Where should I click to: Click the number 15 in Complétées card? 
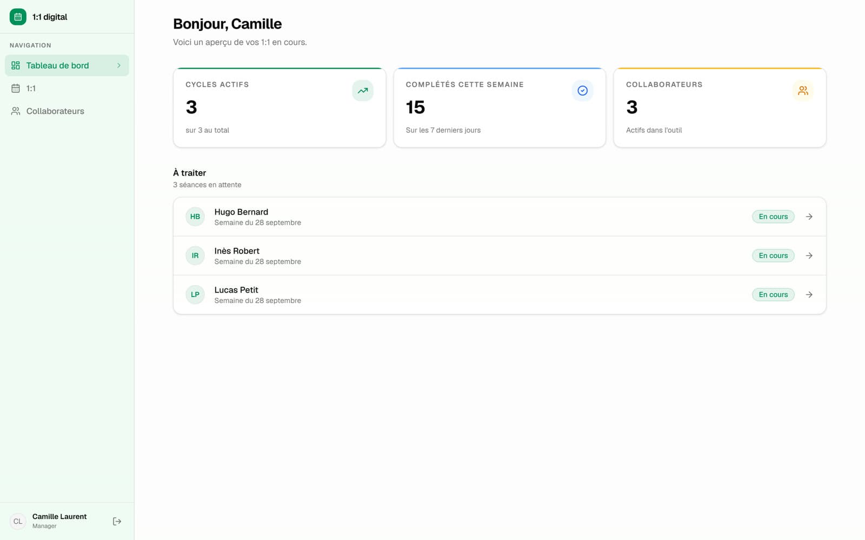tap(415, 107)
